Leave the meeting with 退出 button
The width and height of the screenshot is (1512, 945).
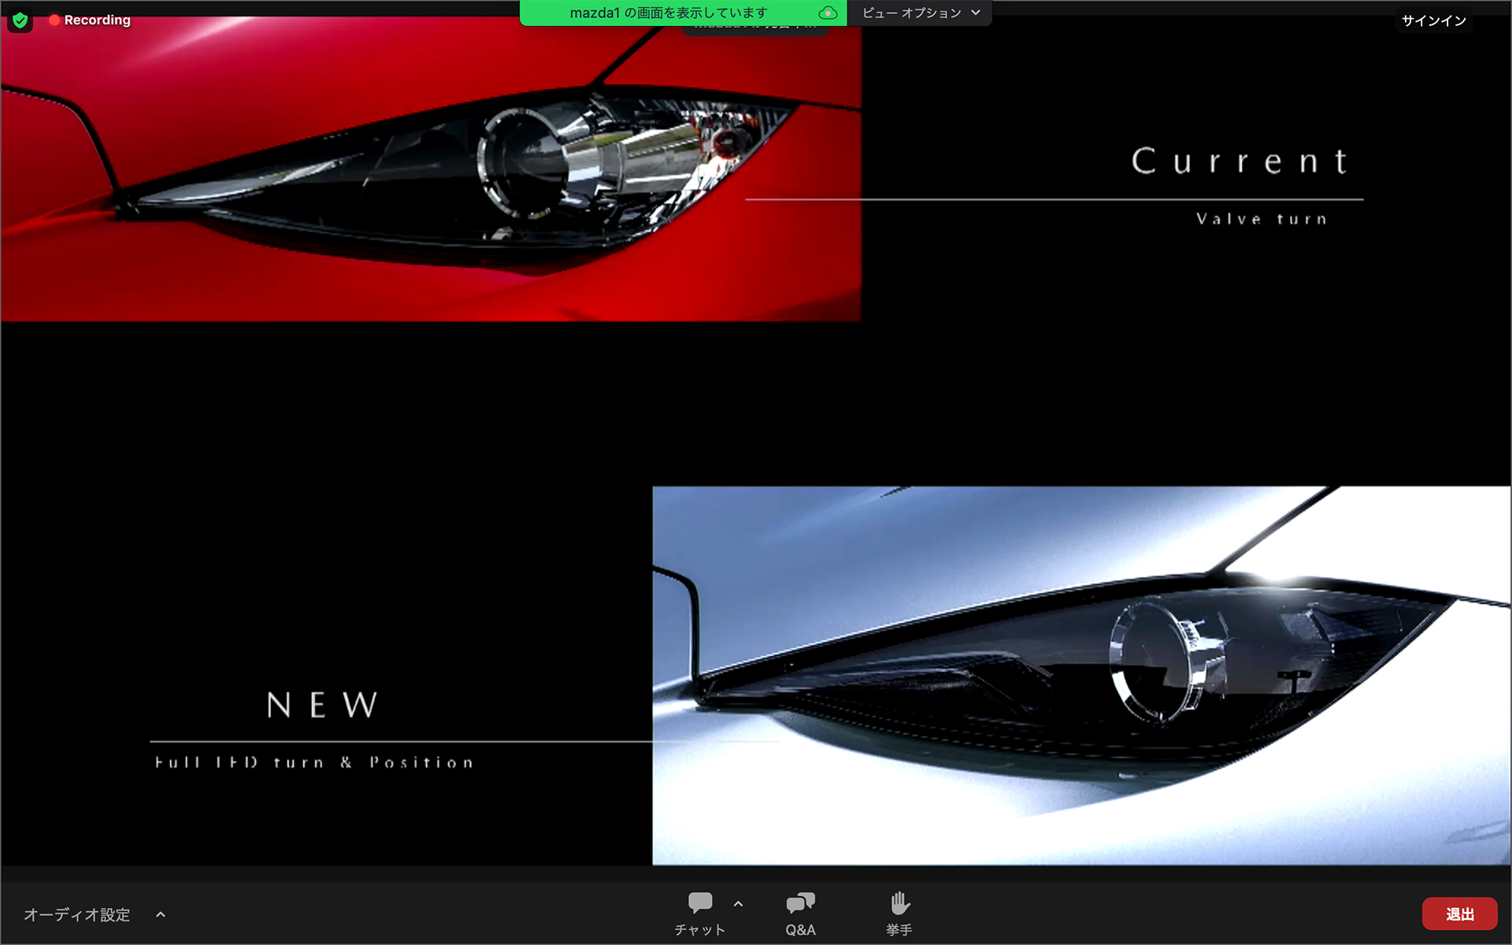(x=1459, y=914)
